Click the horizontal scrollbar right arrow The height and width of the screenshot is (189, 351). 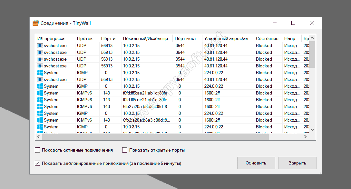click(305, 137)
